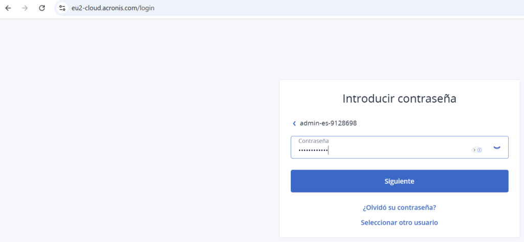524x242 pixels.
Task: Click the Contraseña floating field label
Action: 313,140
